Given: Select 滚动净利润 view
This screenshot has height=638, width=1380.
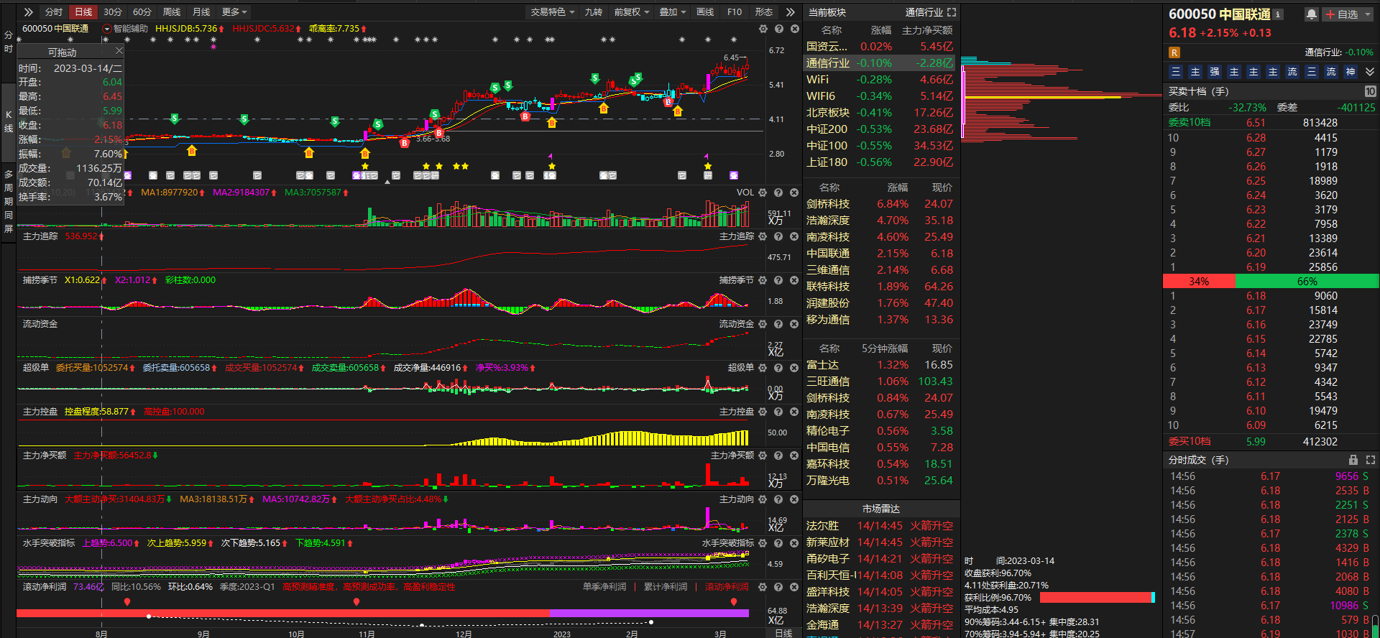Looking at the screenshot, I should pos(727,587).
